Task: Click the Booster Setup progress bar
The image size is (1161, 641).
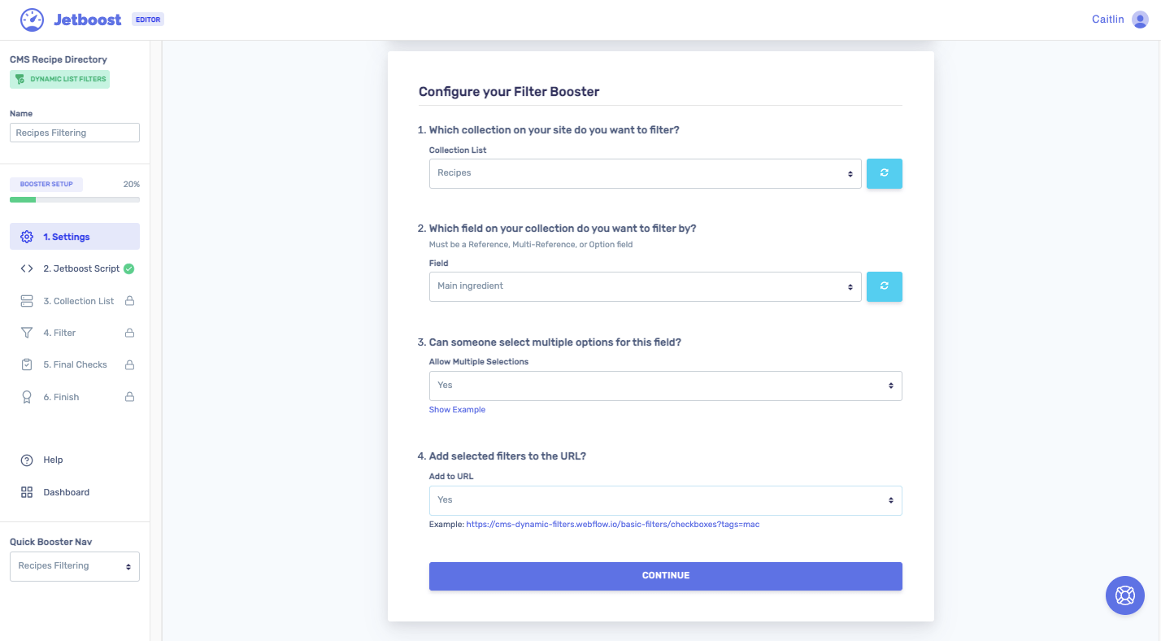Action: tap(74, 198)
